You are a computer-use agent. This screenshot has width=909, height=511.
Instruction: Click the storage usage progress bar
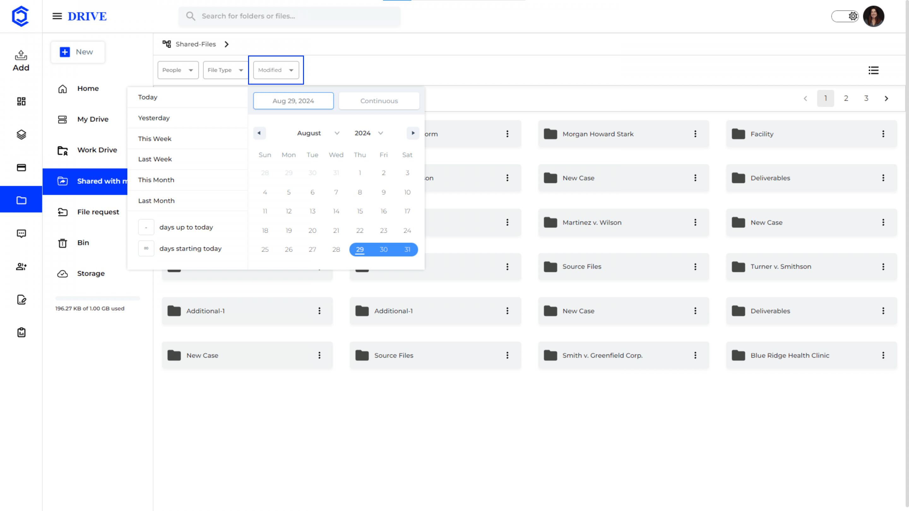click(98, 298)
